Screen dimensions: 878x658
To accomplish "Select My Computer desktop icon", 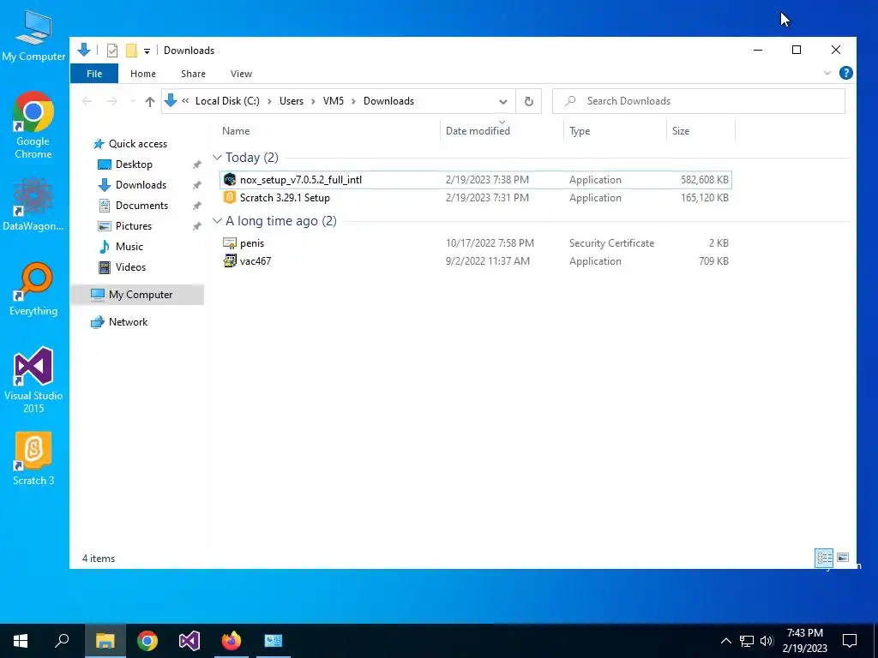I will pos(33,36).
